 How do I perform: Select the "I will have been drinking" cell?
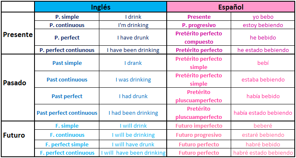[133, 153]
